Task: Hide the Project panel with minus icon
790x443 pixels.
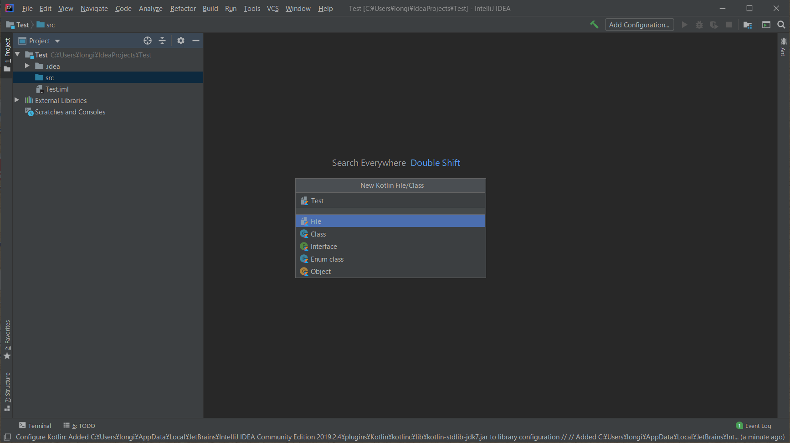Action: (196, 41)
